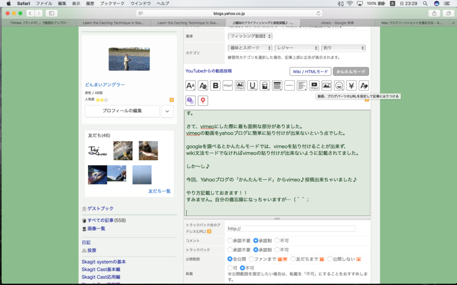
Task: Open Safari share menu
Action: tap(434, 13)
